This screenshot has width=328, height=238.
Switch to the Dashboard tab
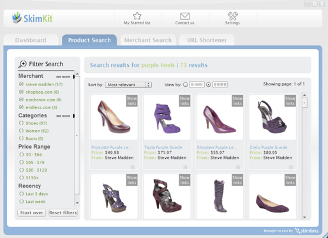[31, 40]
